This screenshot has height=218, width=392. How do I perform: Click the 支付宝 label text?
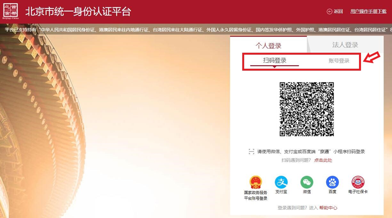[281, 192]
